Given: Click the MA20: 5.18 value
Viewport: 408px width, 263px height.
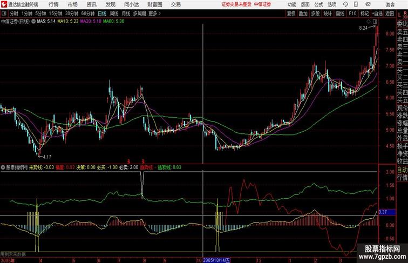Looking at the screenshot, I should coord(91,22).
